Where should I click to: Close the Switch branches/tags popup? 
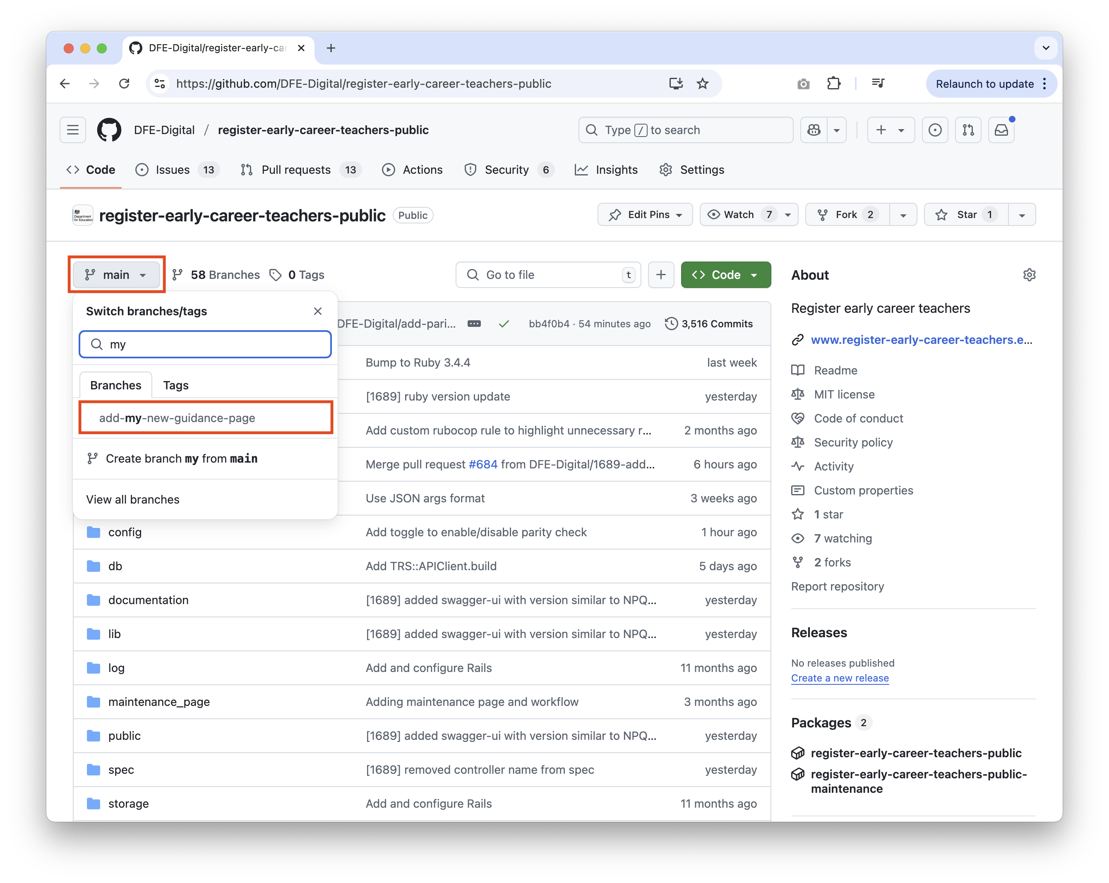317,311
